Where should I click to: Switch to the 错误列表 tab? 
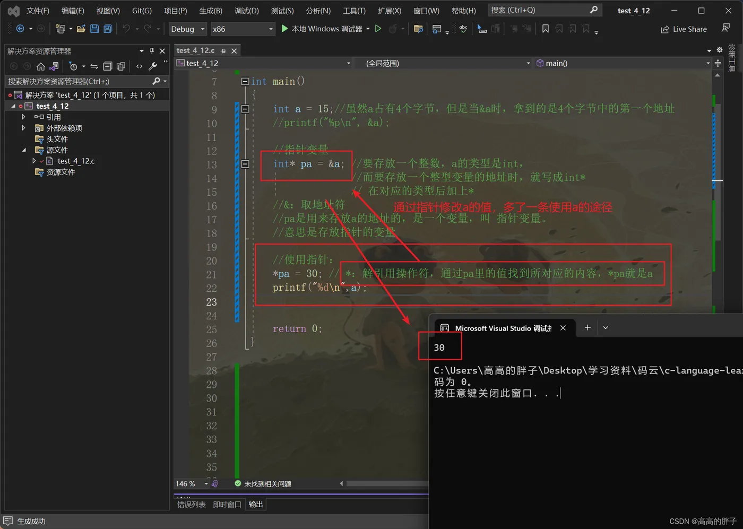pos(191,505)
